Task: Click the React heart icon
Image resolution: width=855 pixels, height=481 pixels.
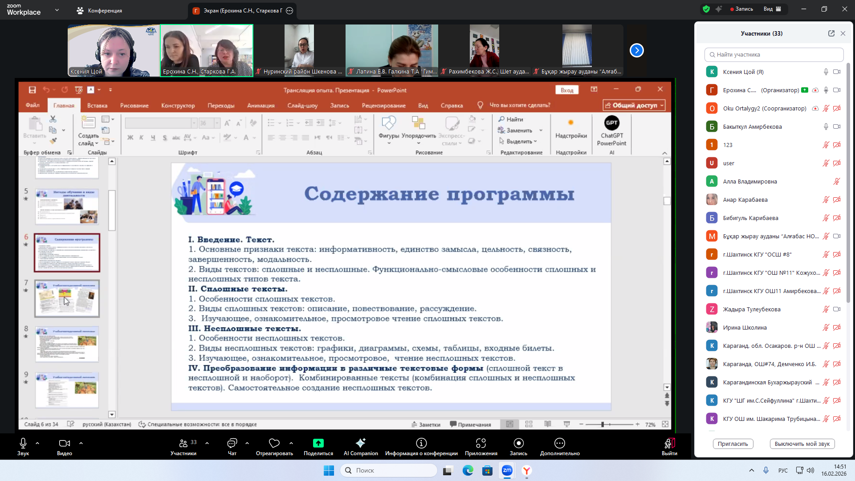Action: 274,444
